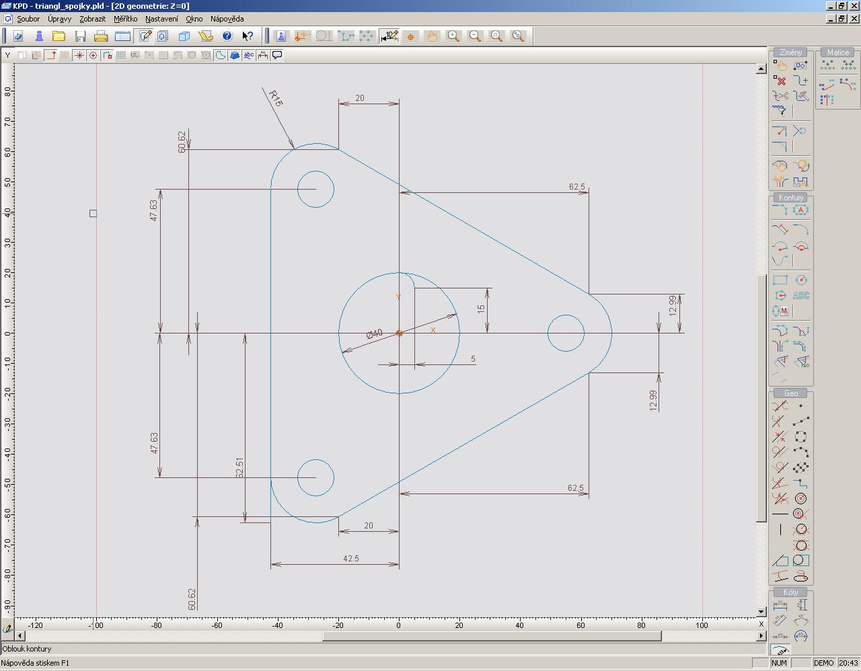The image size is (861, 671).
Task: Select the horizontal line tool in Geo
Action: (780, 514)
